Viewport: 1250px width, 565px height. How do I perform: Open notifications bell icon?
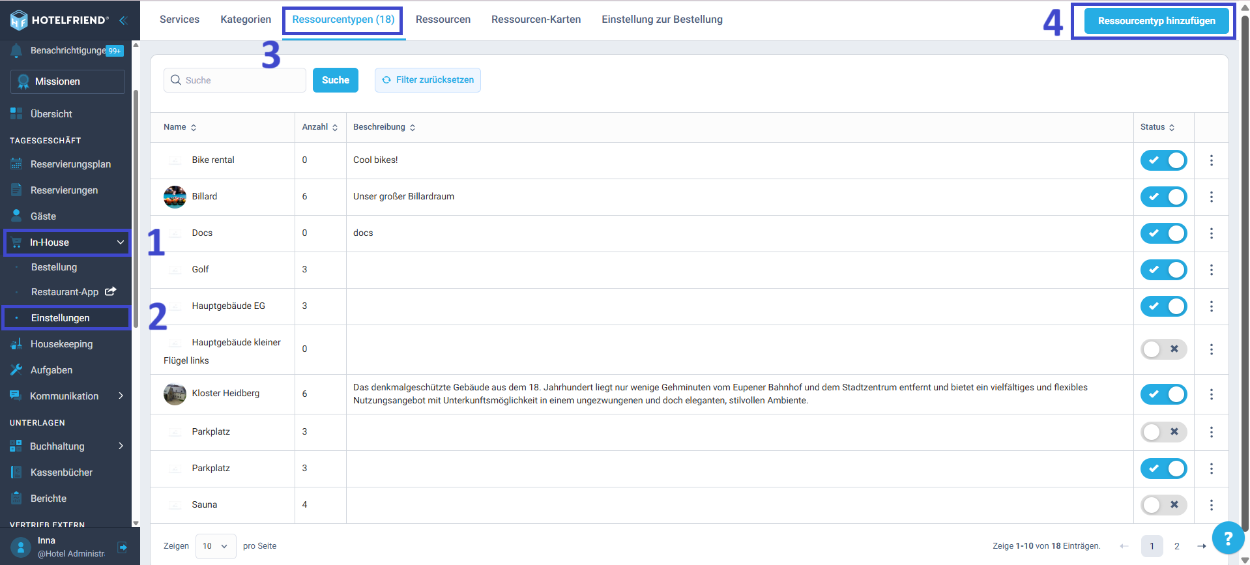[x=16, y=50]
